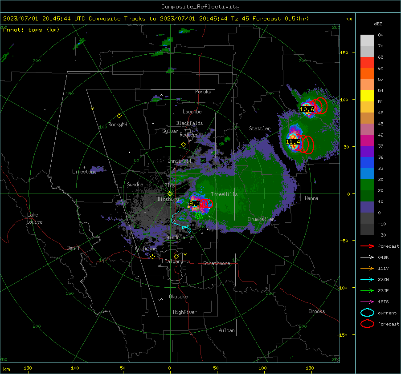The height and width of the screenshot is (374, 401).
Task: Click the red forecast ellipses beside 11.4 storm
Action: (306, 144)
